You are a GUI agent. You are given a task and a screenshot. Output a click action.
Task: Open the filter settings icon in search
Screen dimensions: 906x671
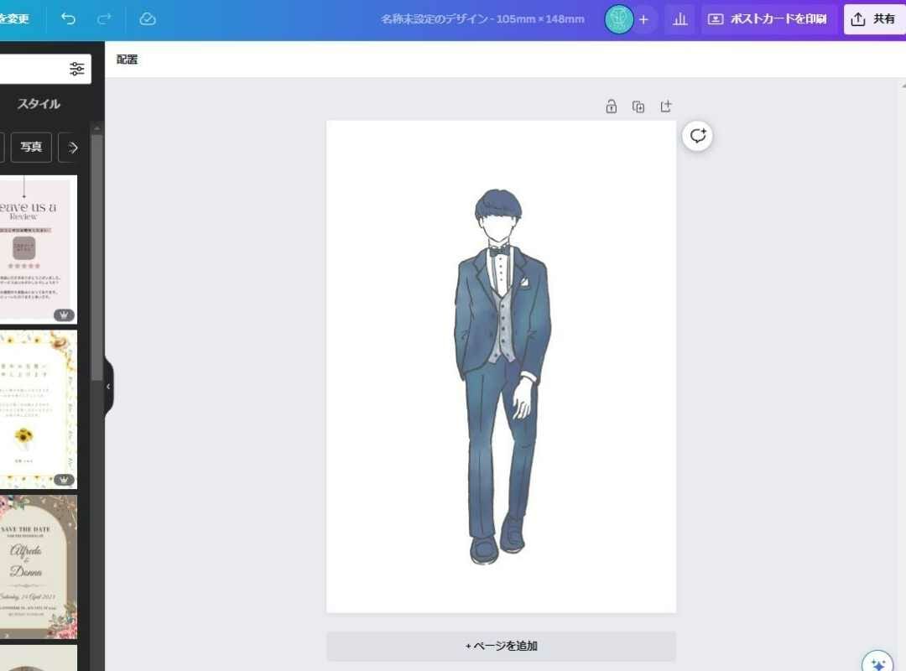click(77, 69)
